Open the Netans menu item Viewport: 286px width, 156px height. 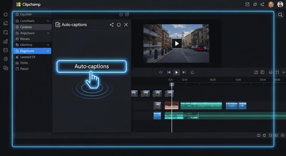[32, 39]
